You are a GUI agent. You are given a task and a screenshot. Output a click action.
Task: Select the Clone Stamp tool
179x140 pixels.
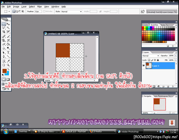tap(4, 40)
